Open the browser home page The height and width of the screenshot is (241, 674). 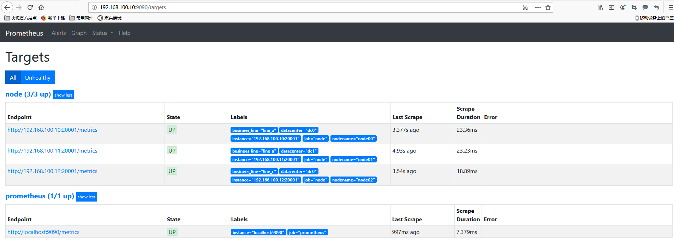tap(41, 7)
